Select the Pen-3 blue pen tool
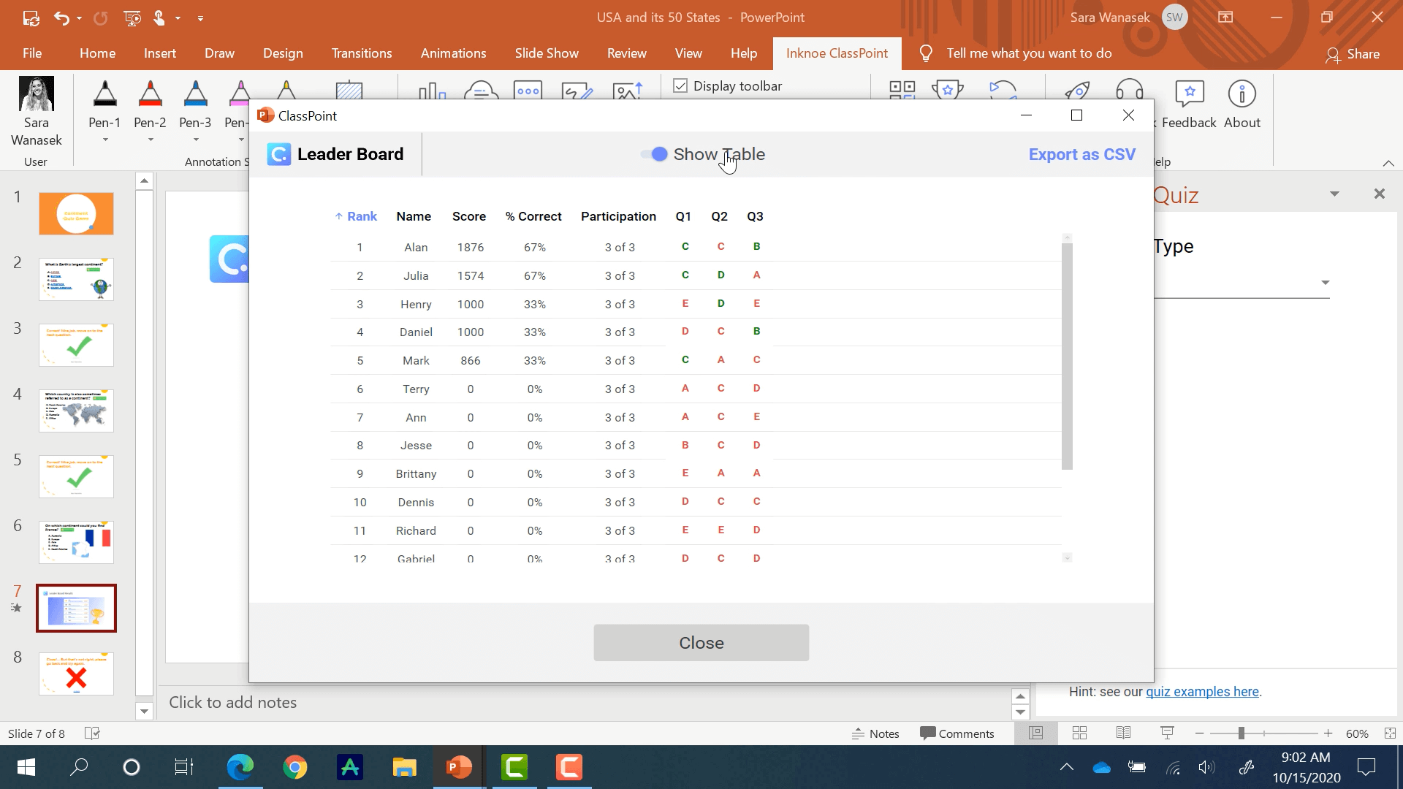This screenshot has width=1403, height=789. [x=195, y=95]
